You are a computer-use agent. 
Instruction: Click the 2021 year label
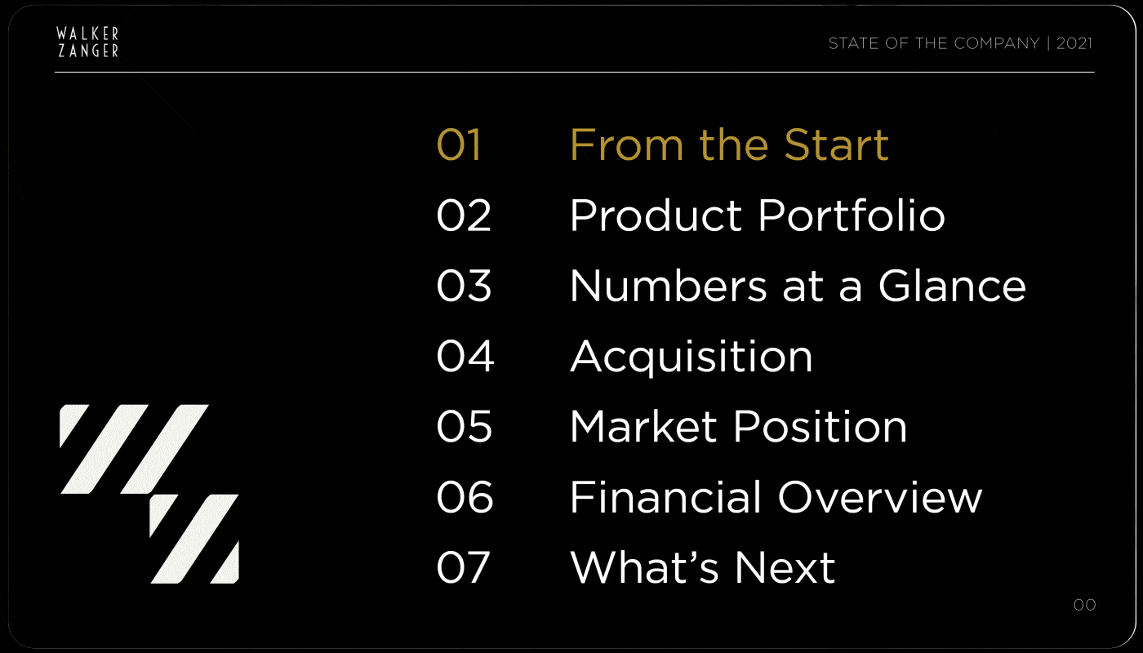[x=1074, y=43]
